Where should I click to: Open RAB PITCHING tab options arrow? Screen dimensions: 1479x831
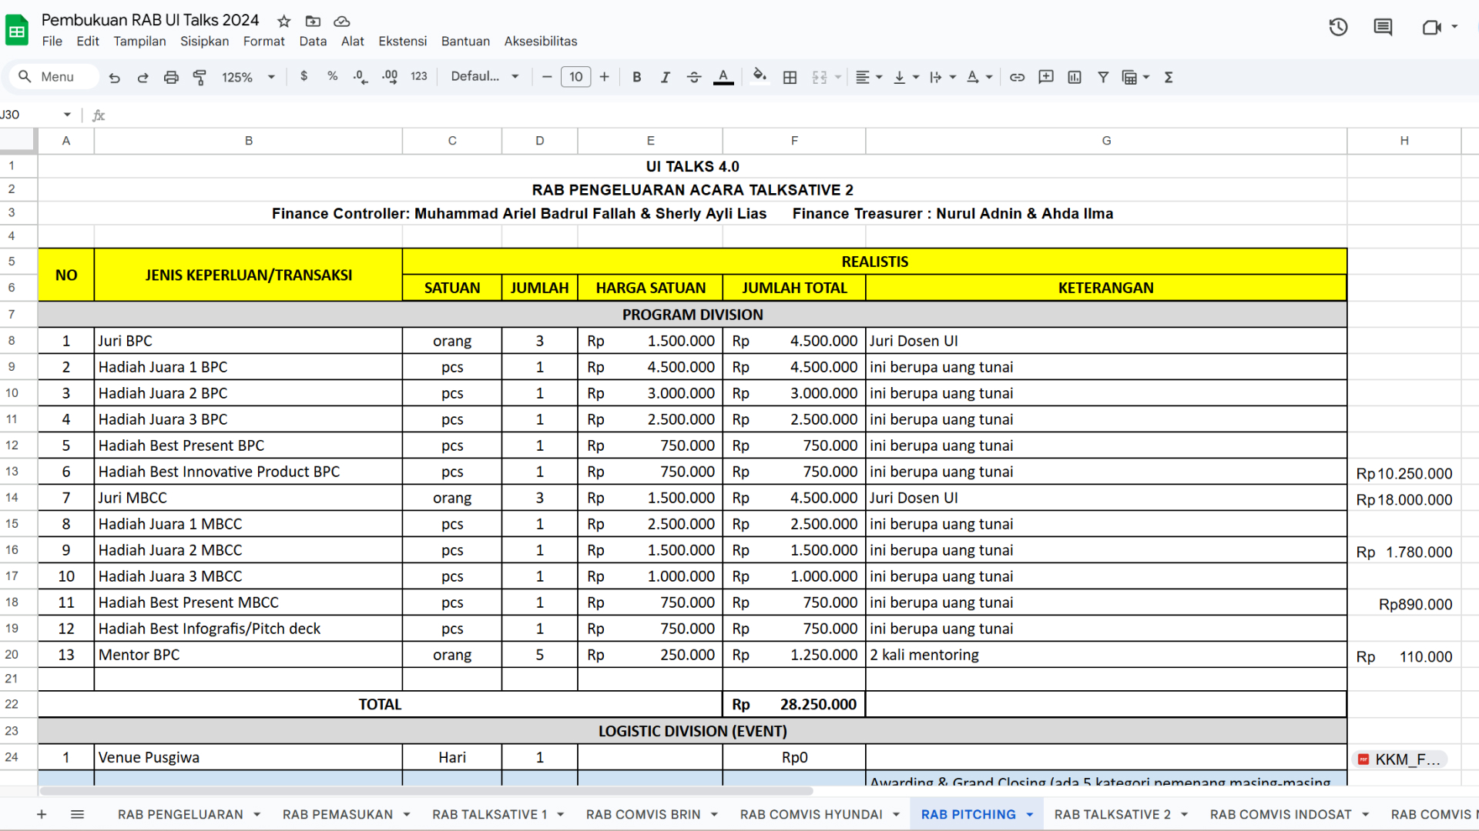pos(1029,815)
